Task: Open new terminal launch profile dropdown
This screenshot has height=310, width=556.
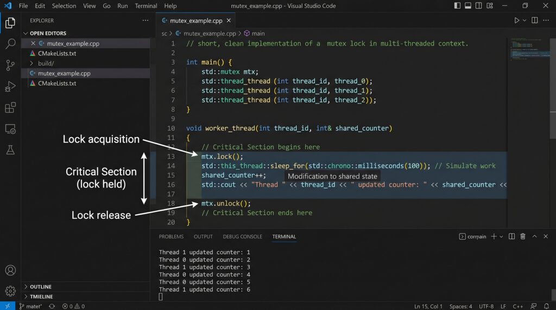Action: tap(501, 236)
